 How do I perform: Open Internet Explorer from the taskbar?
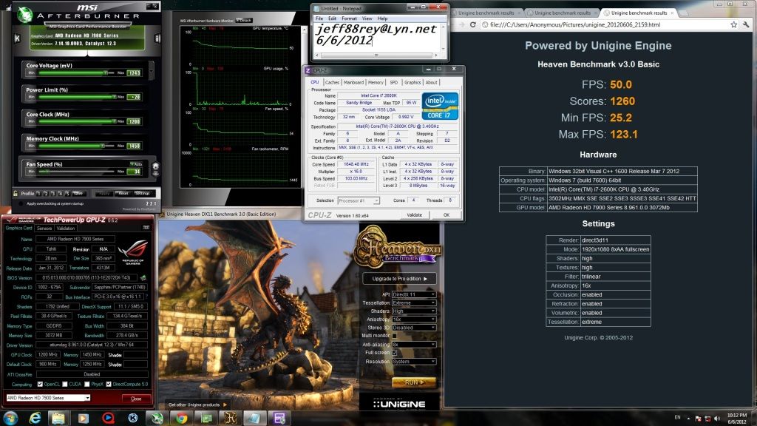(x=35, y=417)
